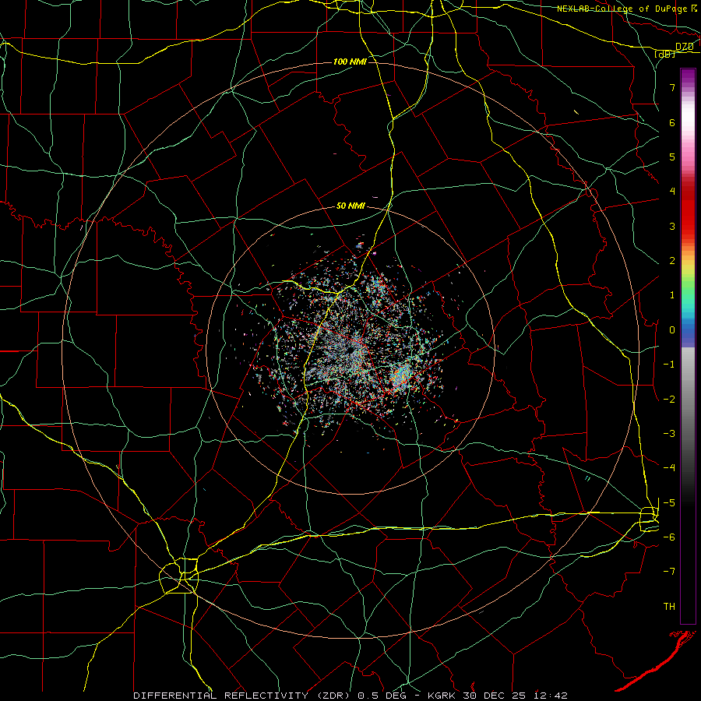701x701 pixels.
Task: Click the "[dB]" unit label
Action: coord(665,55)
